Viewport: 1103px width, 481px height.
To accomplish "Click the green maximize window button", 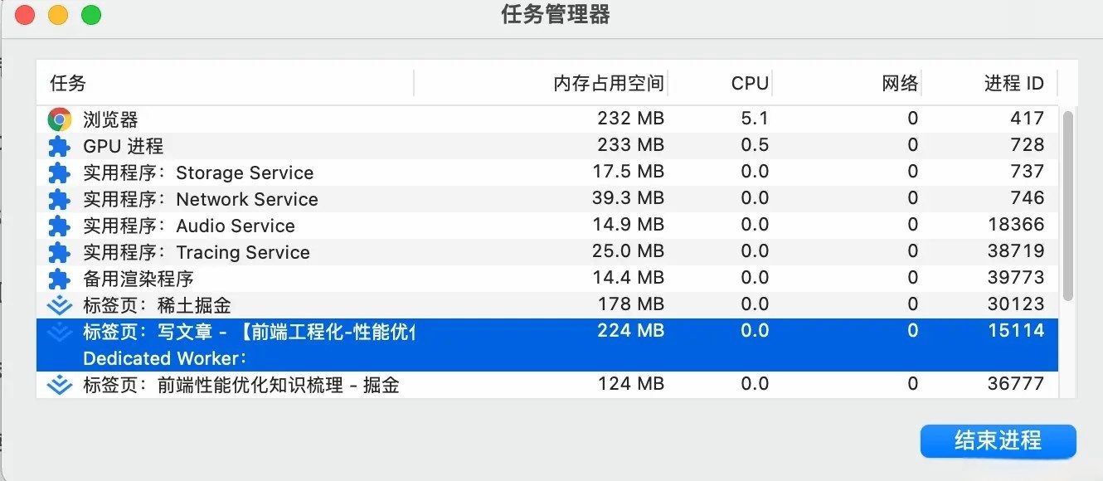I will point(91,15).
